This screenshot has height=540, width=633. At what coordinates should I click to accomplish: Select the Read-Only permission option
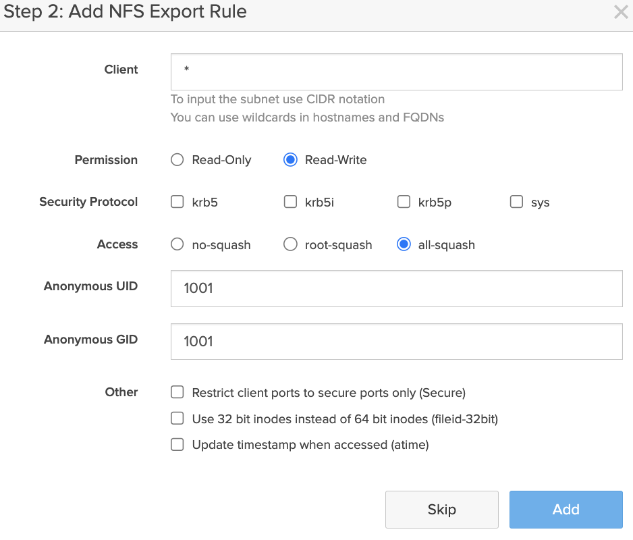pos(177,160)
